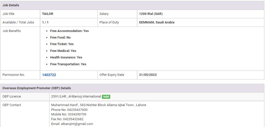Click the Overseas Employment Promoter Details header
265x127 pixels.
tap(37, 88)
